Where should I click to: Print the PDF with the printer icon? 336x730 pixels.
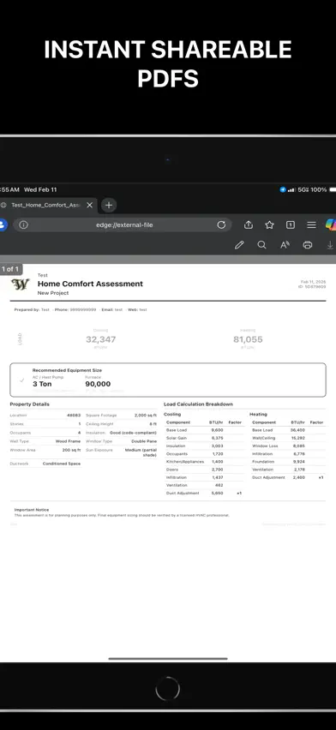[308, 245]
